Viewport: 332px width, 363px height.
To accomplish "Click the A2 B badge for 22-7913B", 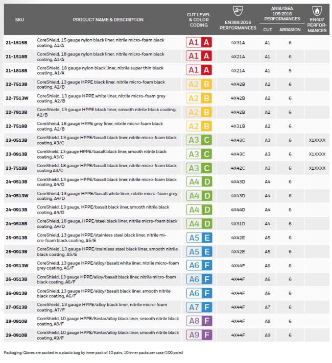I will pos(199,112).
